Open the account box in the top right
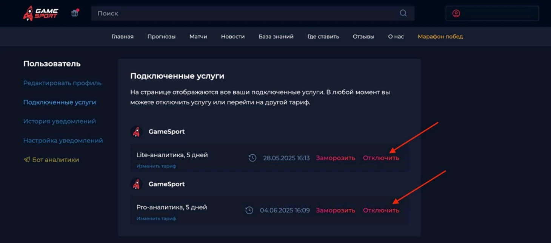Viewport: 551px width, 243px height. click(492, 14)
